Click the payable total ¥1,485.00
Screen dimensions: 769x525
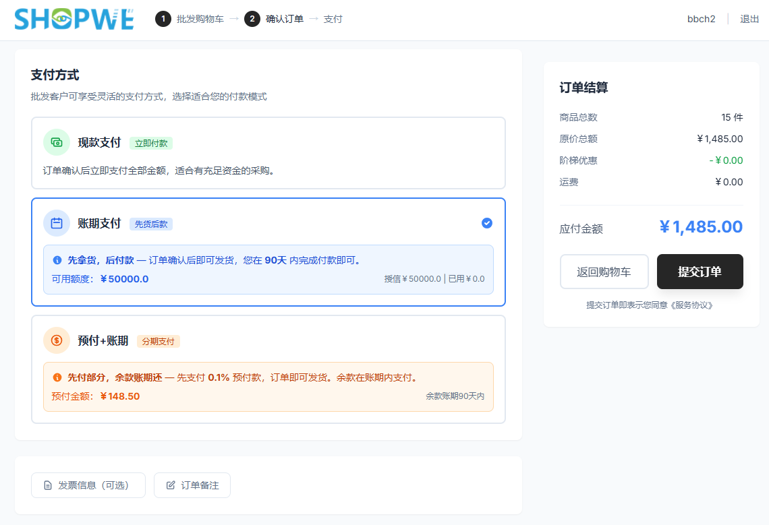tap(701, 226)
